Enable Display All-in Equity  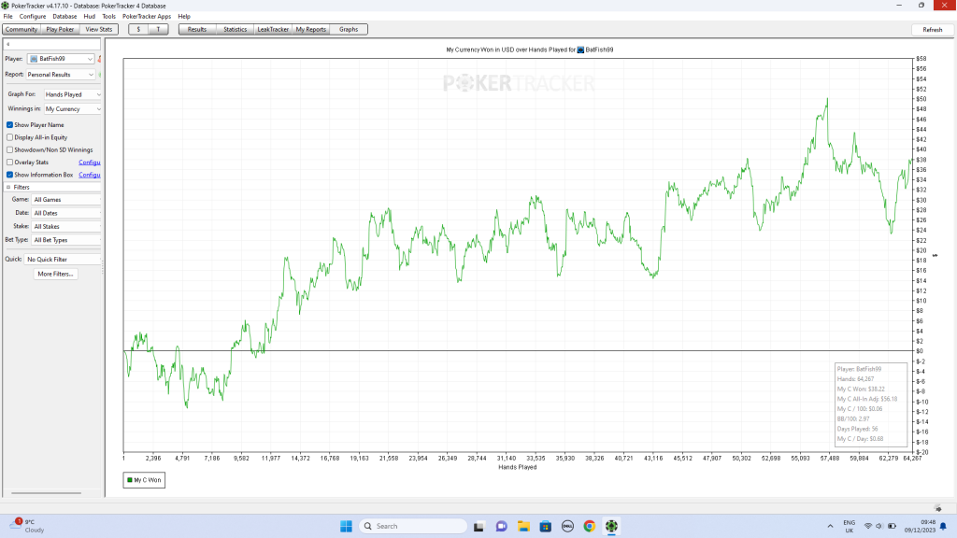(10, 137)
